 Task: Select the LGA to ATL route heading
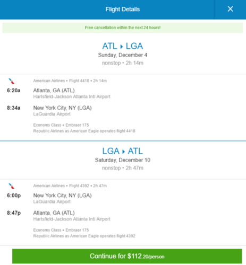(123, 151)
